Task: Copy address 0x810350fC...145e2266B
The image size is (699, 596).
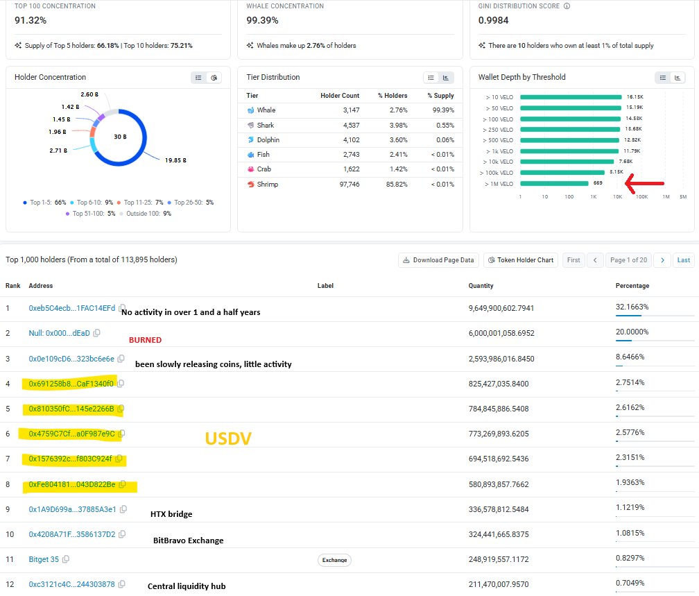Action: 121,408
